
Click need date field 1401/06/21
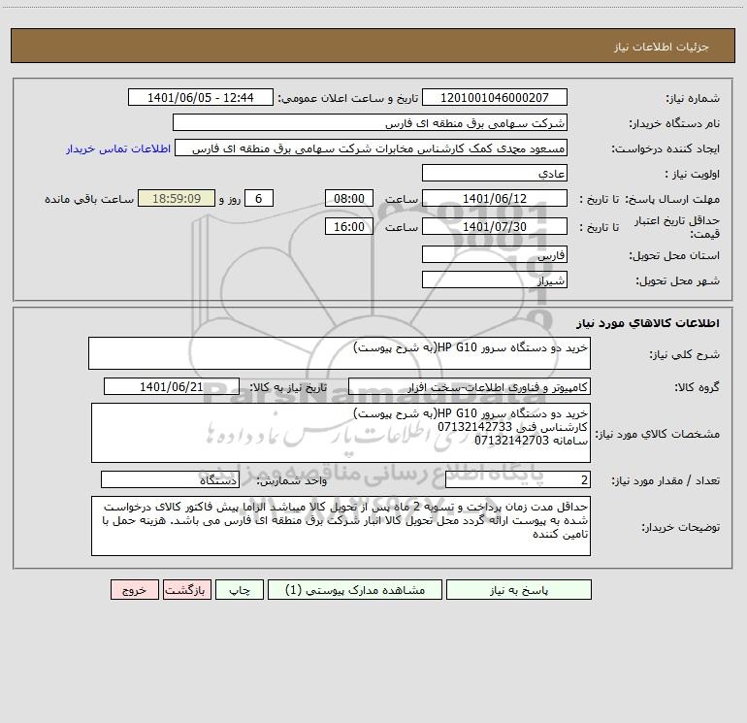point(172,386)
